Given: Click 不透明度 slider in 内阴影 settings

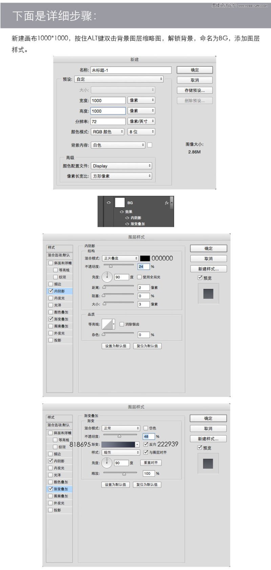Looking at the screenshot, I should (119, 266).
